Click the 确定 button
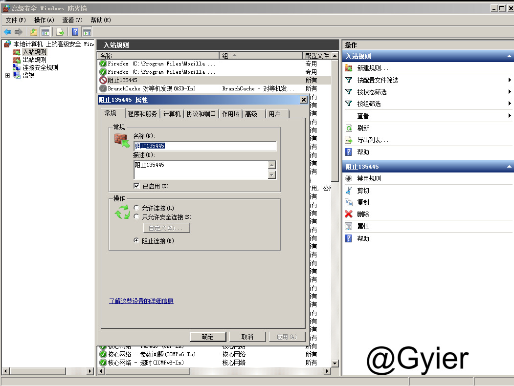514x386 pixels. click(x=208, y=337)
